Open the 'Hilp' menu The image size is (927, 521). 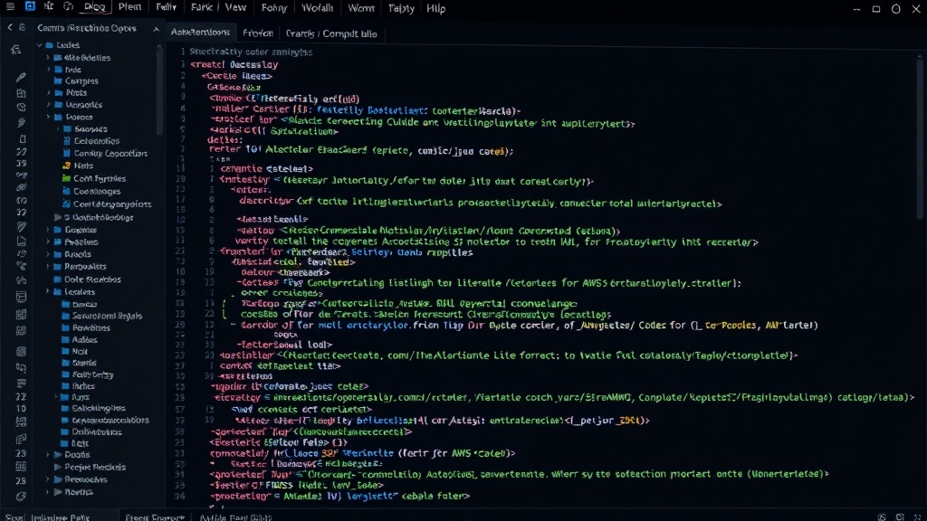(x=435, y=8)
